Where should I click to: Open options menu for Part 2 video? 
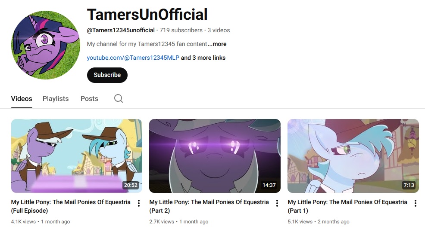pos(277,203)
